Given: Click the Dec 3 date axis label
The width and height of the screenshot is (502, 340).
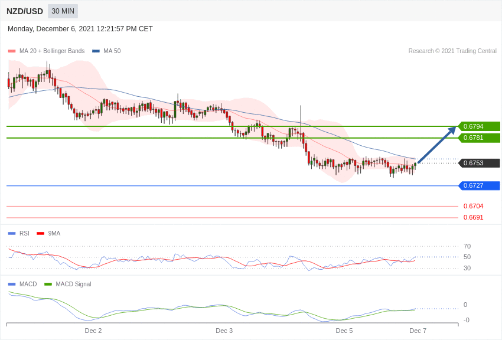Looking at the screenshot, I should pyautogui.click(x=224, y=331).
